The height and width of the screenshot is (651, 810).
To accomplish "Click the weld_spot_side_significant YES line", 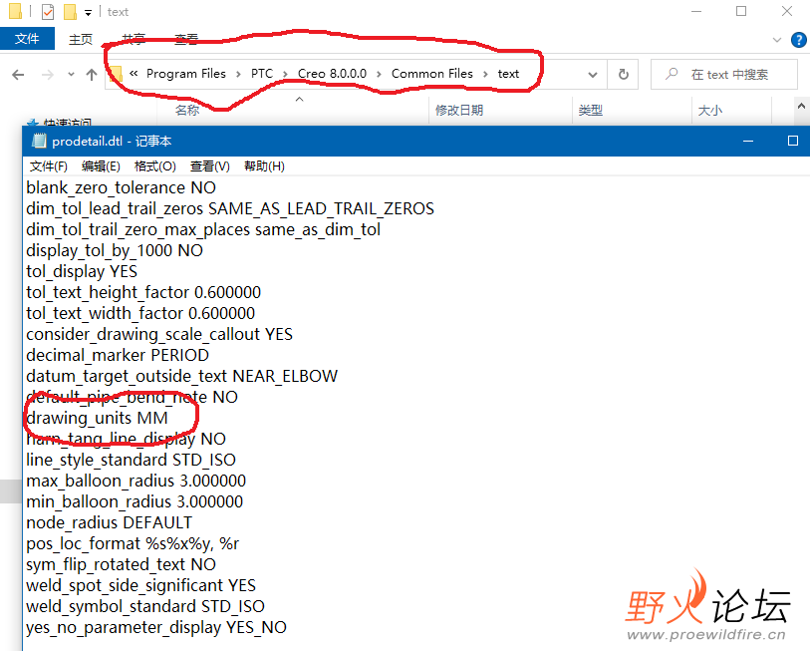I will (x=140, y=585).
